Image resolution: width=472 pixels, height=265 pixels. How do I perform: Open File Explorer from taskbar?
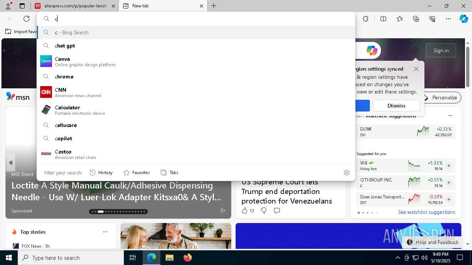point(169,258)
